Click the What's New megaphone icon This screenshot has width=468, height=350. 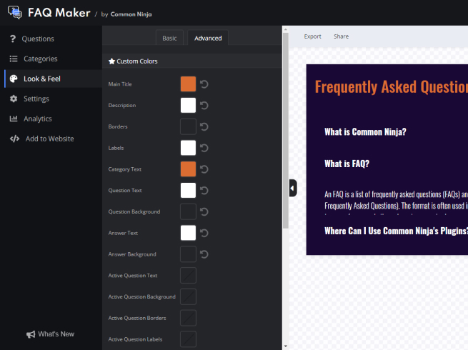tap(31, 334)
